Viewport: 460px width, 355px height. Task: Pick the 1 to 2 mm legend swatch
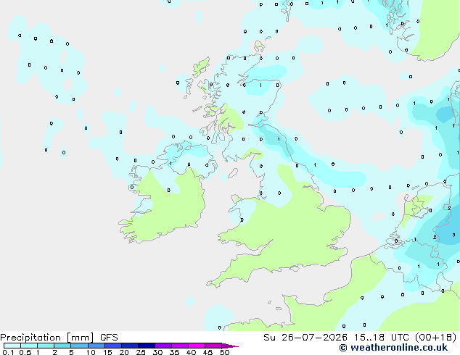[46, 346]
